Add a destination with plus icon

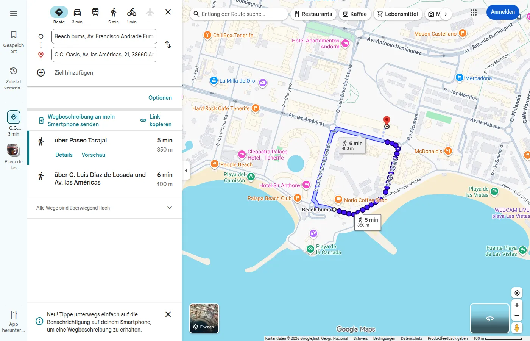[41, 73]
